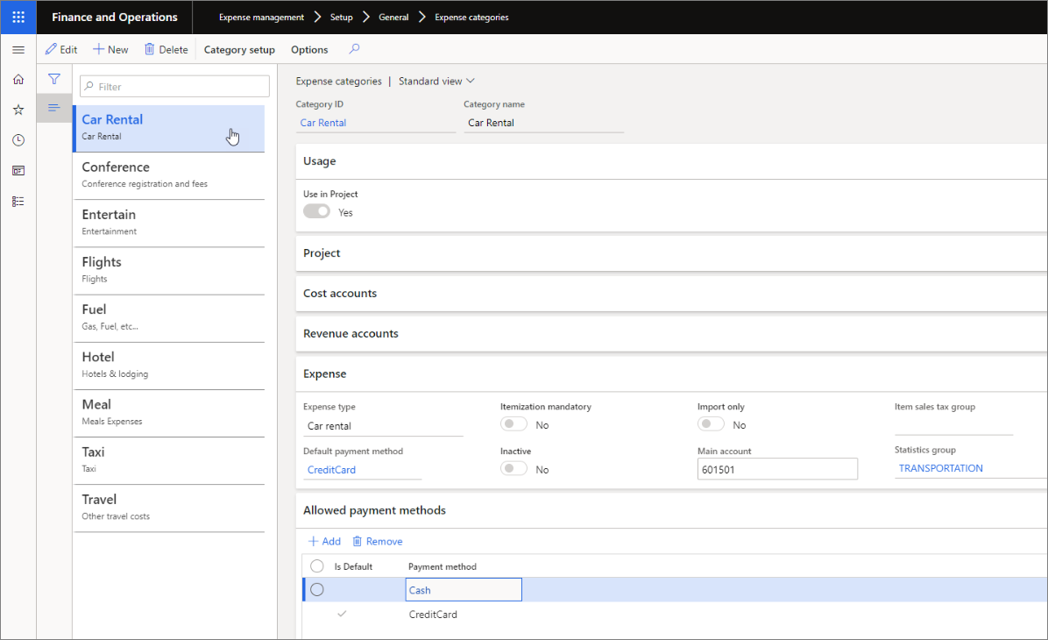The width and height of the screenshot is (1048, 640).
Task: Open the Category setup menu
Action: tap(239, 49)
